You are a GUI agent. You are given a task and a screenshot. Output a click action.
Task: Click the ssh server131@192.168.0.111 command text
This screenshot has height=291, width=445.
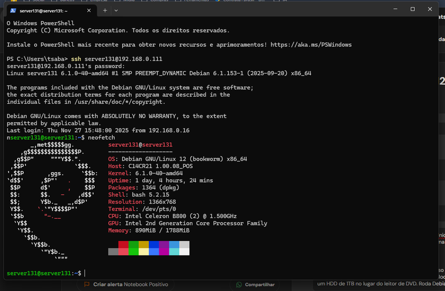116,59
